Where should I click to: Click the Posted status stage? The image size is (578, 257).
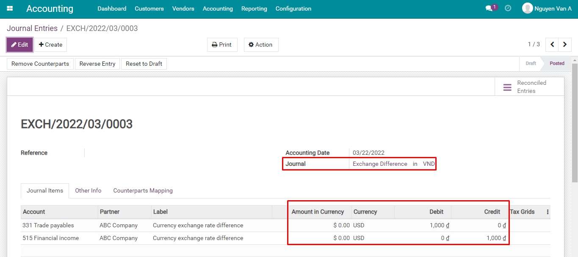pos(557,64)
